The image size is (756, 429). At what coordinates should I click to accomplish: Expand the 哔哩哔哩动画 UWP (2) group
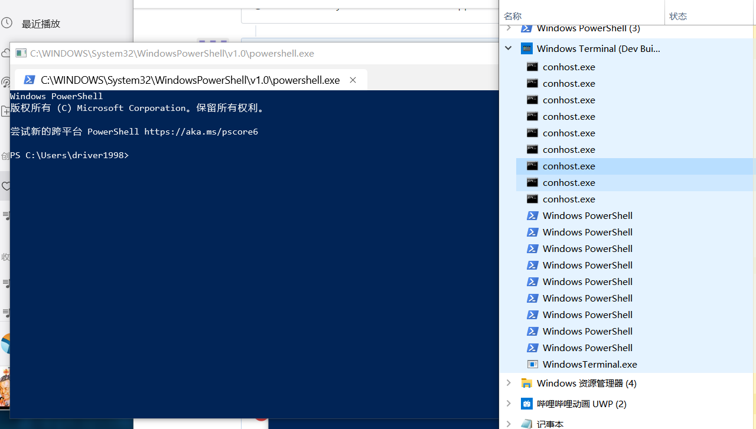click(509, 404)
